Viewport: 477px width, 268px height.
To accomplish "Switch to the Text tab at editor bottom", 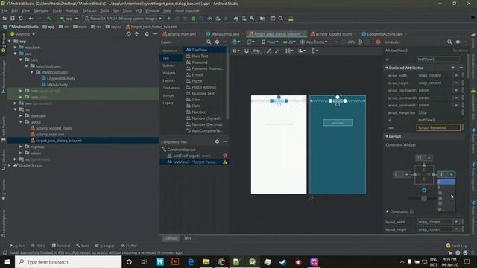I will click(x=187, y=238).
